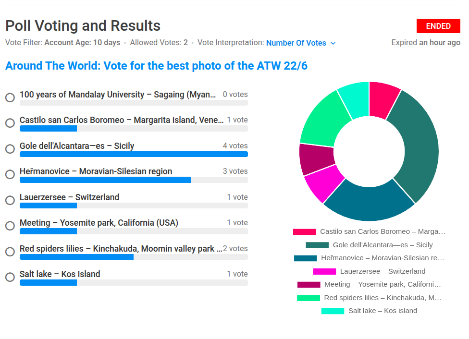Click the Salt lake Kos island legend swatch
This screenshot has width=469, height=339.
[333, 311]
